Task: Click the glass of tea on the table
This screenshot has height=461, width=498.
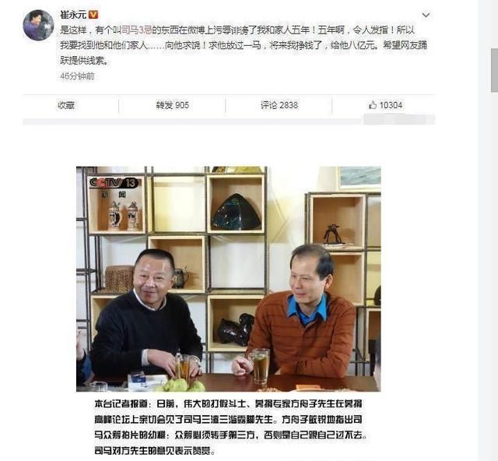Action: pyautogui.click(x=261, y=366)
